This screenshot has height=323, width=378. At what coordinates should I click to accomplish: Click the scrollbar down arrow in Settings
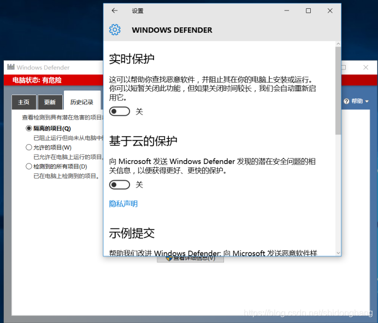338,253
